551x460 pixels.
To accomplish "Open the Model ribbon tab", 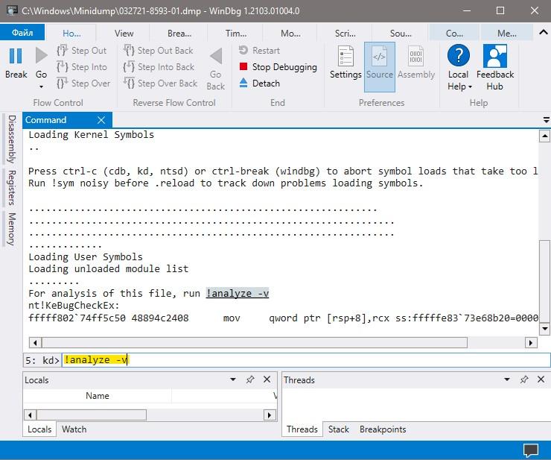I will coord(290,34).
